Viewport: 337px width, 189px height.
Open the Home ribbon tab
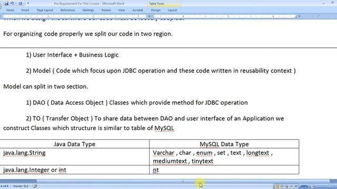point(10,10)
